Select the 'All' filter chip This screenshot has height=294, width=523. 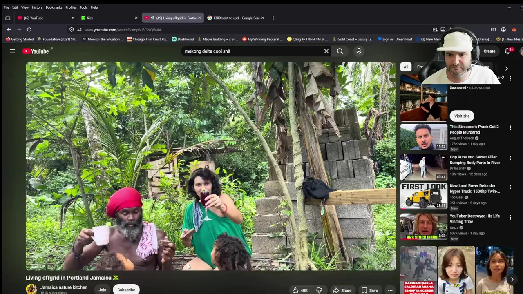406,67
